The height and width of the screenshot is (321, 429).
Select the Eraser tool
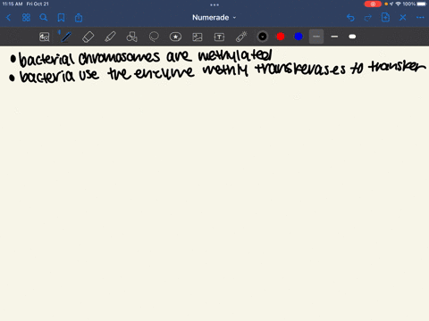[88, 37]
